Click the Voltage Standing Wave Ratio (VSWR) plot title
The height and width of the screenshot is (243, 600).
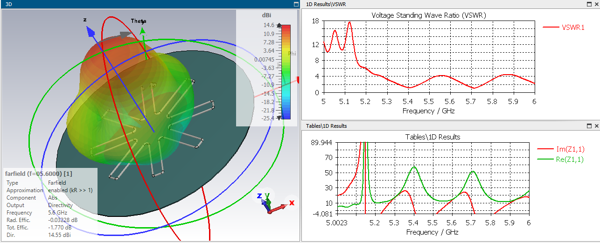pyautogui.click(x=429, y=15)
